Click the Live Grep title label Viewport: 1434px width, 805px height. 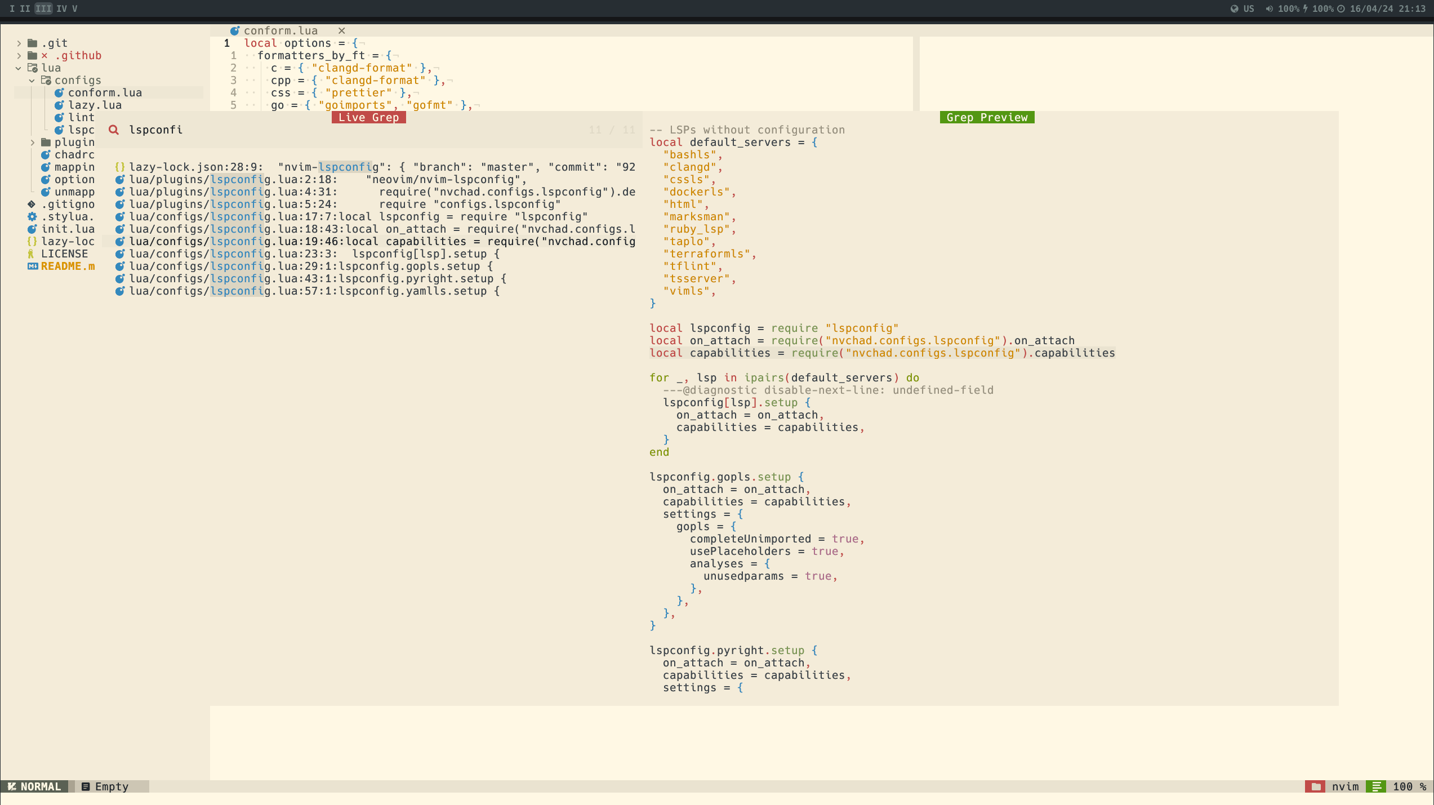[369, 118]
